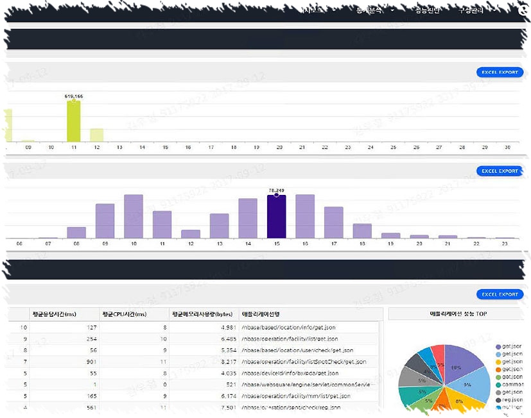
Task: Click the memory usage value 6,174
Action: pyautogui.click(x=229, y=396)
